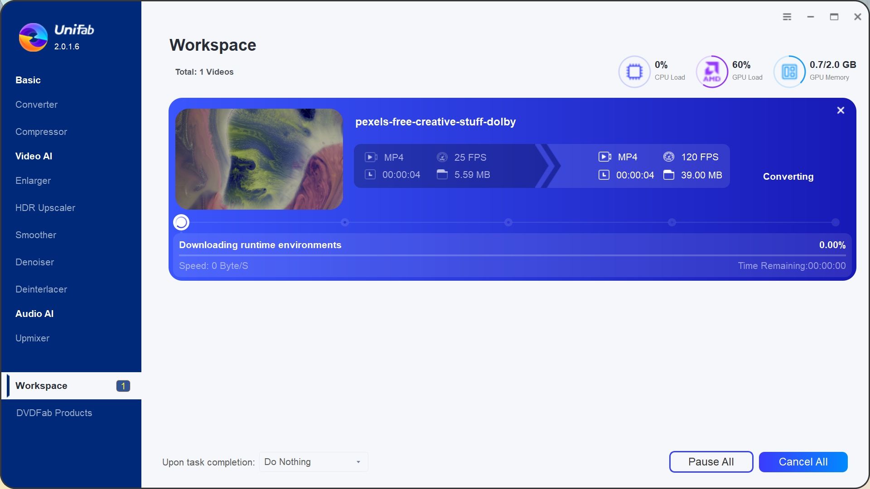Screen dimensions: 870x489
Task: Click the CPU Load indicator icon
Action: click(x=633, y=72)
